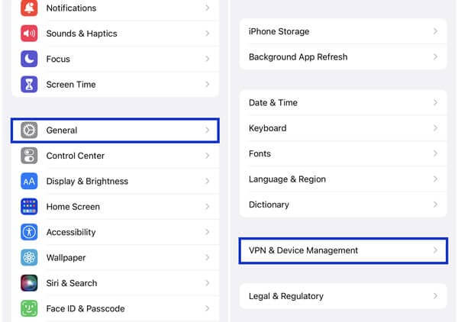
Task: Expand the Keyboard row chevron
Action: (435, 128)
